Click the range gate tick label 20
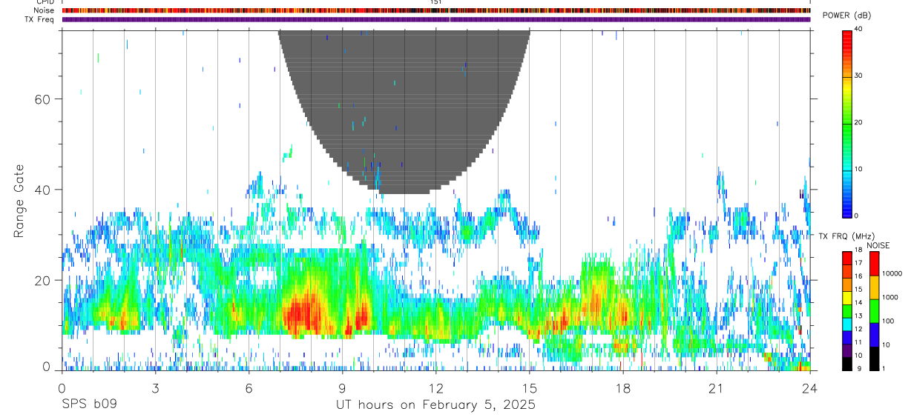 [x=42, y=280]
